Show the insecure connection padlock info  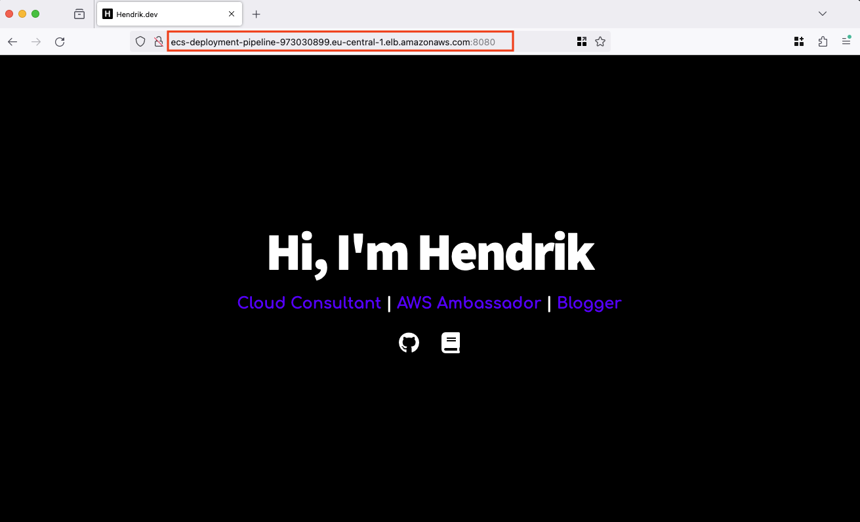pos(158,42)
